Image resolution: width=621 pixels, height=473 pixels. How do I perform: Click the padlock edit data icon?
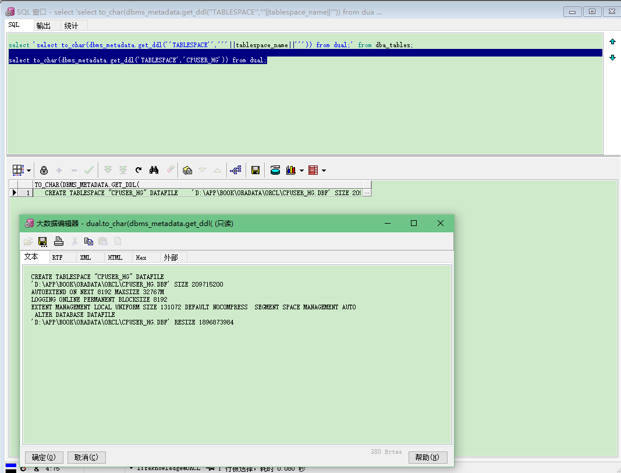point(44,170)
